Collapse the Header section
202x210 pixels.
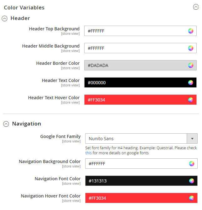[4, 18]
